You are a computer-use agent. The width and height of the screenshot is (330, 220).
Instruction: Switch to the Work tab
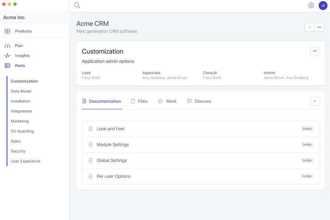[x=167, y=101]
